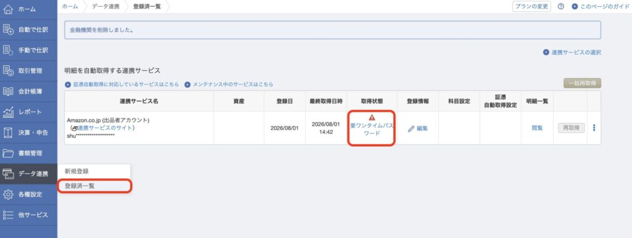The width and height of the screenshot is (632, 238).
Task: Click the 各種設定 gear icon
Action: pyautogui.click(x=8, y=194)
